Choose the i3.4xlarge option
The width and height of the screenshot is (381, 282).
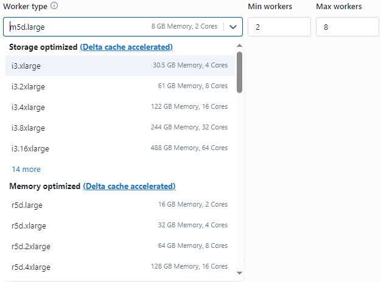click(x=119, y=107)
